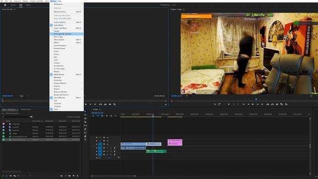Open the timeline sequence panel menu

tap(100, 109)
